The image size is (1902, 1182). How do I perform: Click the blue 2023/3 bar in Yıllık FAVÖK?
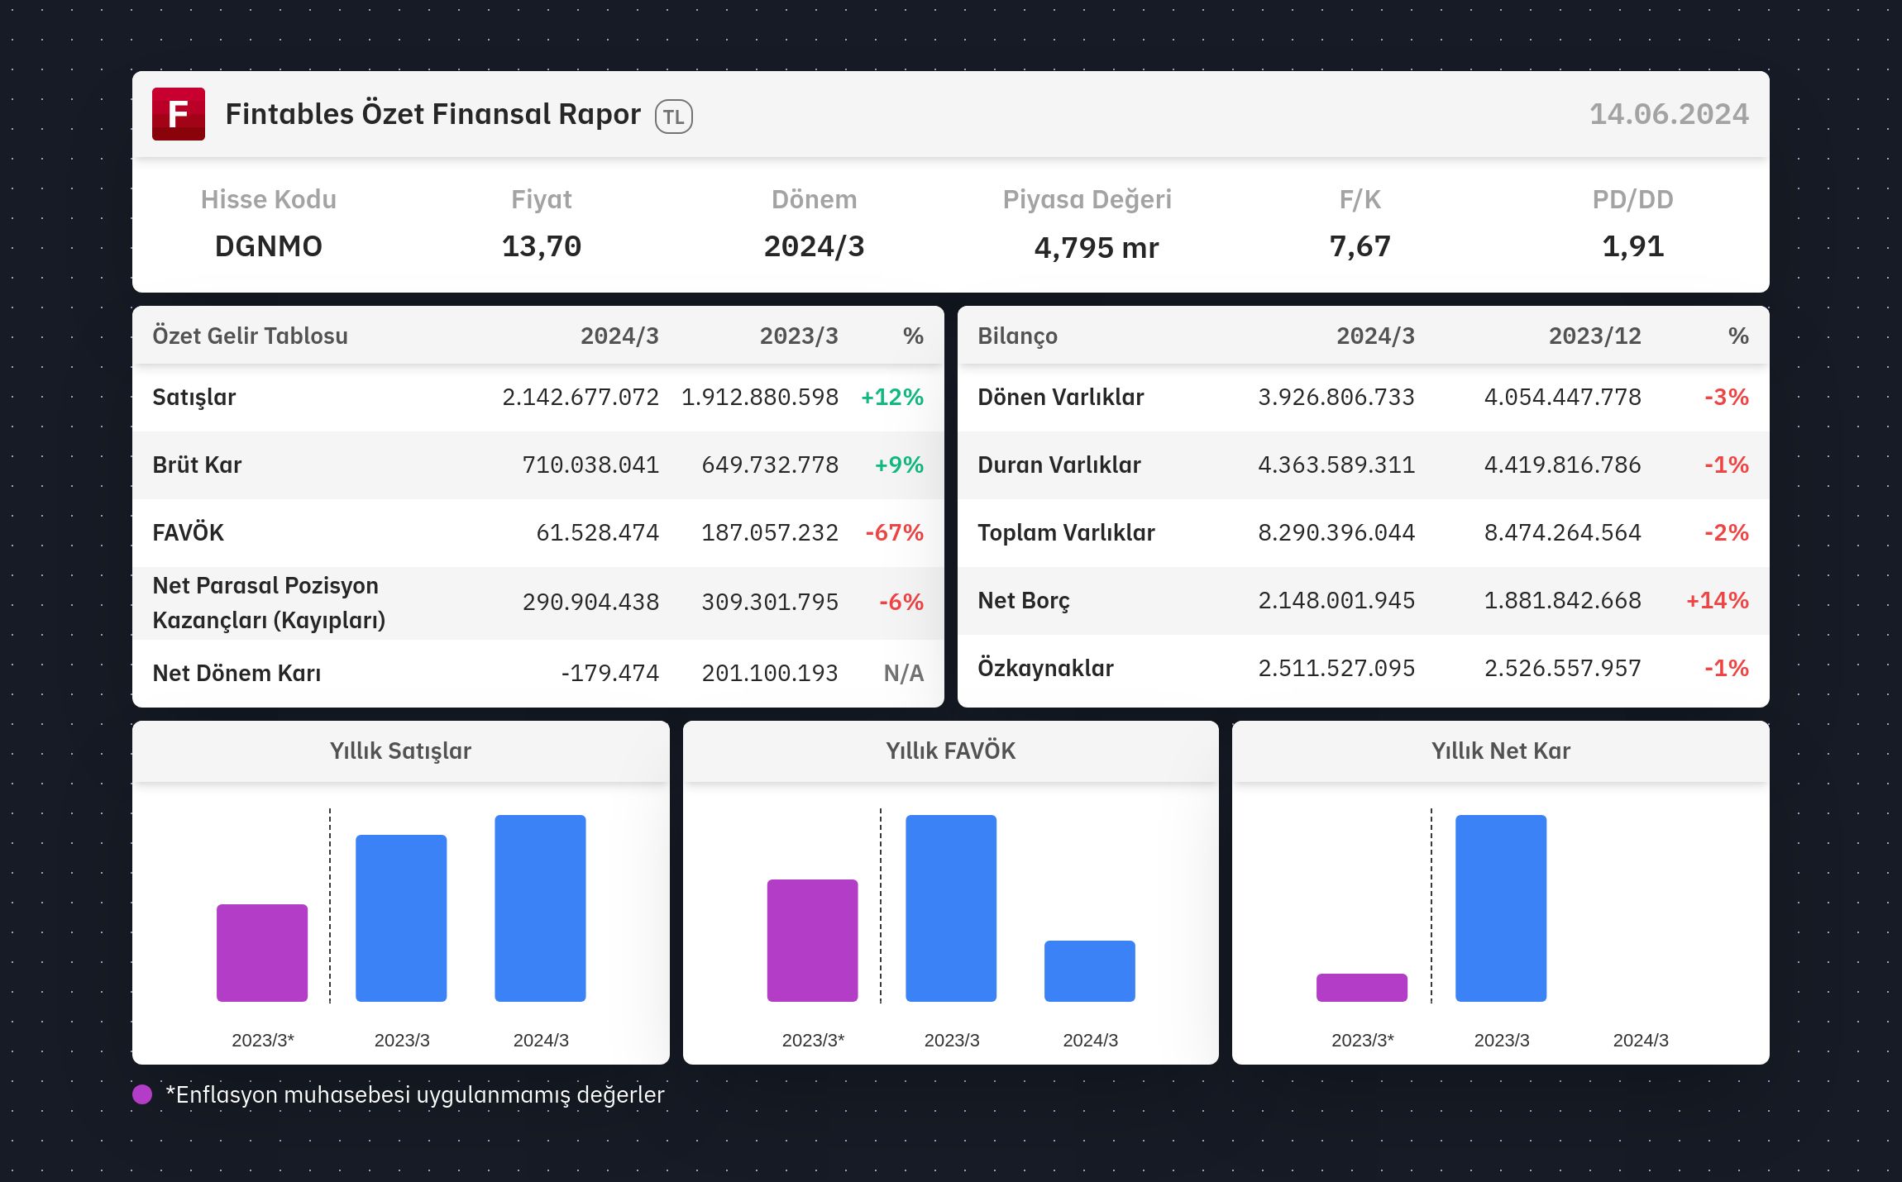point(951,908)
